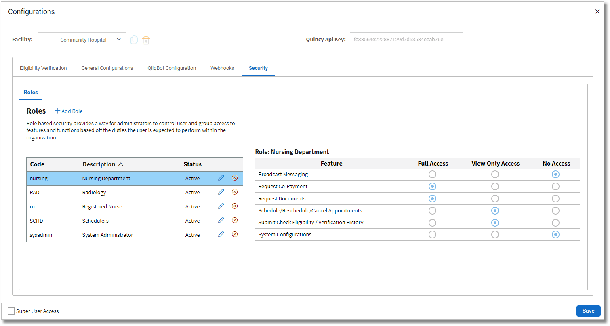Image resolution: width=610 pixels, height=326 pixels.
Task: Delete the Nursing Department role
Action: click(235, 178)
